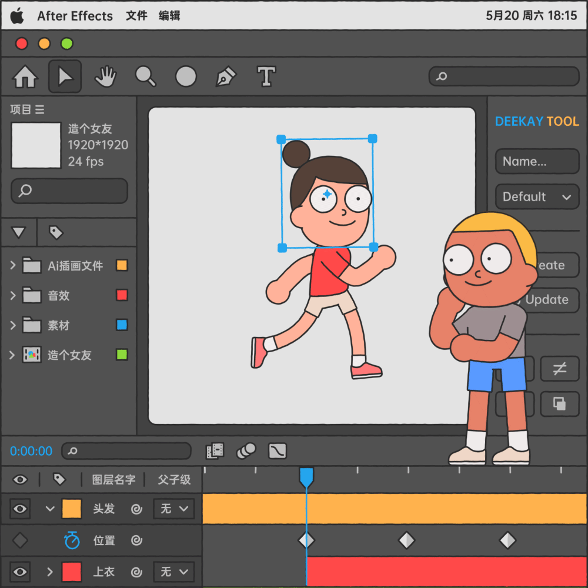The height and width of the screenshot is (588, 588).
Task: Open the 编辑 menu
Action: 169,16
